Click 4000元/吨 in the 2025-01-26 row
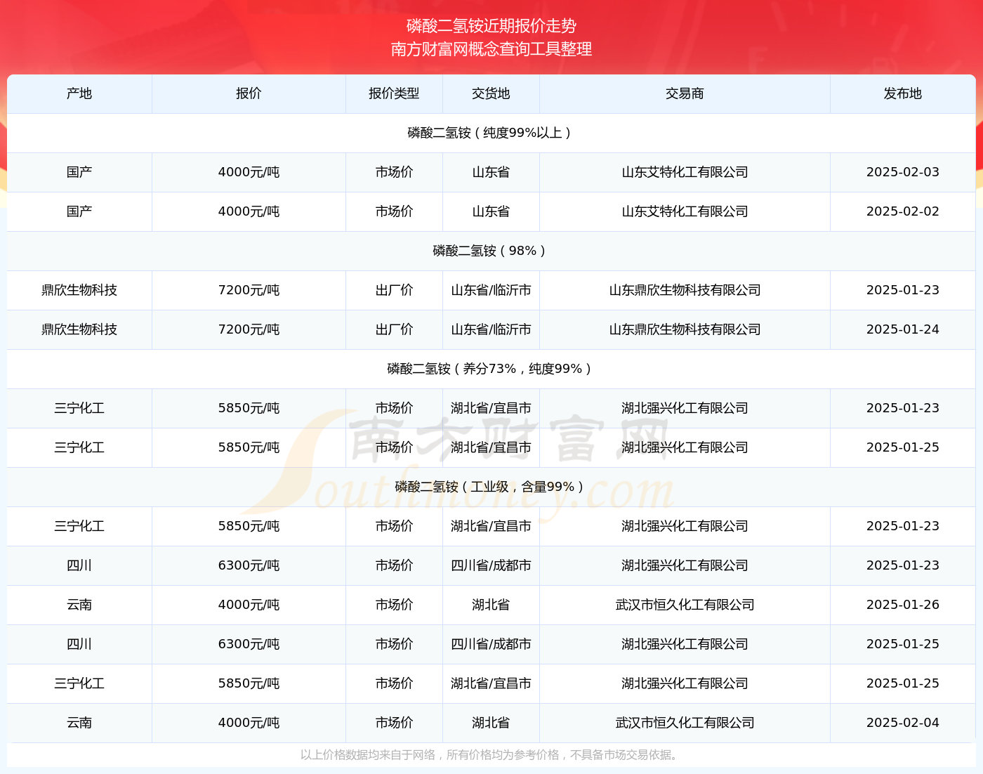983x774 pixels. click(x=249, y=605)
